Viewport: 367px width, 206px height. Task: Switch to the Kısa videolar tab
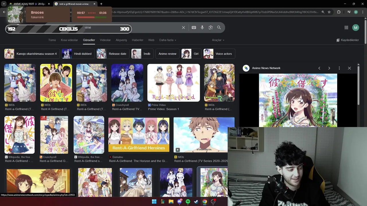(x=69, y=40)
